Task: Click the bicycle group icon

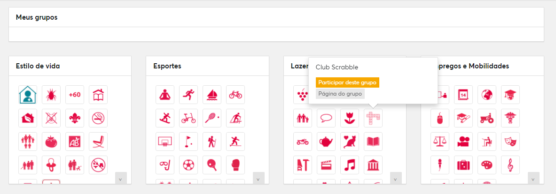Action: click(235, 95)
